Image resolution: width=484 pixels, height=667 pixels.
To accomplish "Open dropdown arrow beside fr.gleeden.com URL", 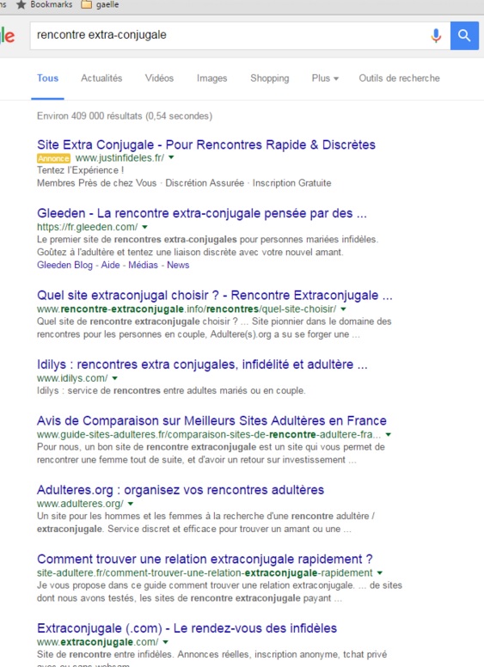I will pyautogui.click(x=144, y=227).
